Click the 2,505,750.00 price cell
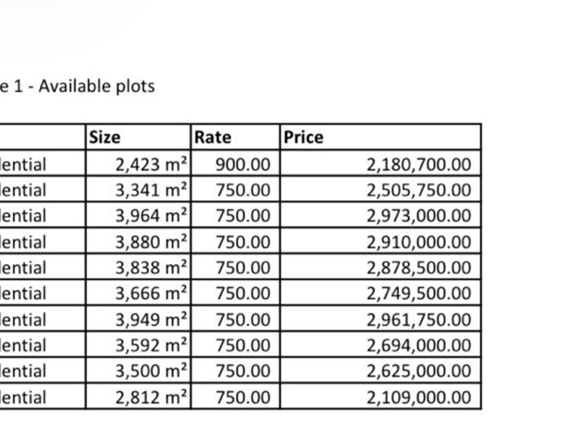Viewport: 579px width, 434px height. 419,190
